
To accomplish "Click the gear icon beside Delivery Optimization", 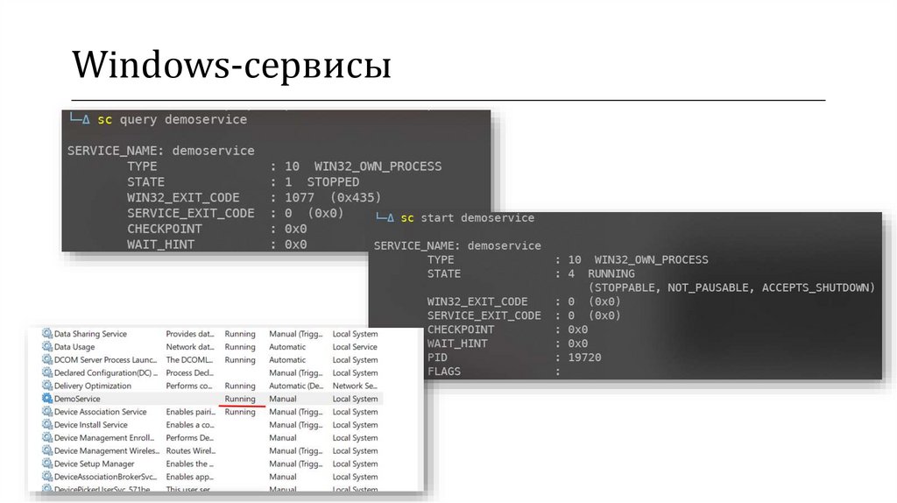I will pyautogui.click(x=47, y=385).
